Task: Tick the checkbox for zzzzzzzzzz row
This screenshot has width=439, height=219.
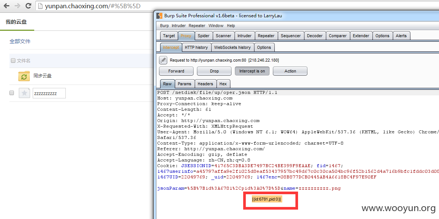Action: click(x=12, y=93)
